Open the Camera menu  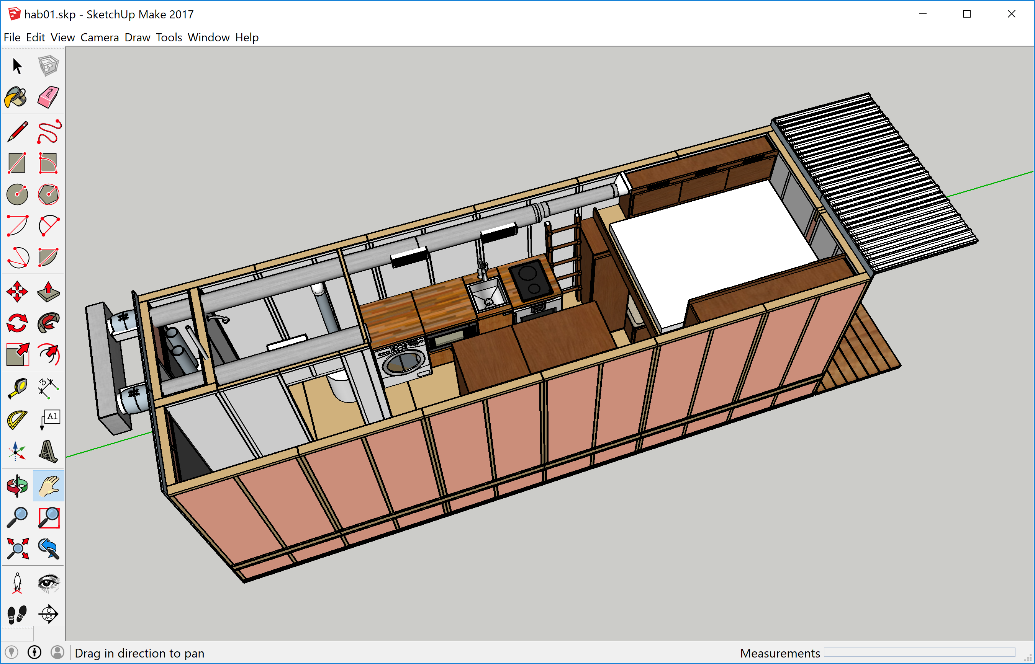point(99,38)
